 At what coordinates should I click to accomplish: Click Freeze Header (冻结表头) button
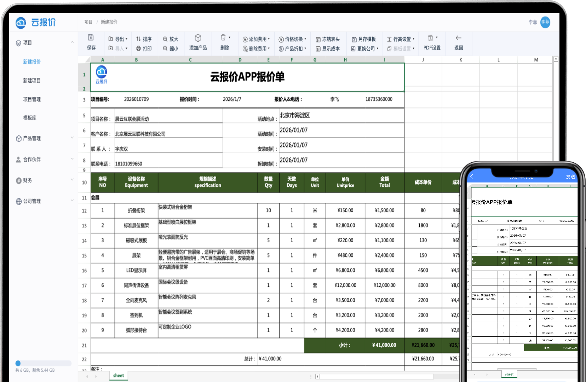[328, 39]
